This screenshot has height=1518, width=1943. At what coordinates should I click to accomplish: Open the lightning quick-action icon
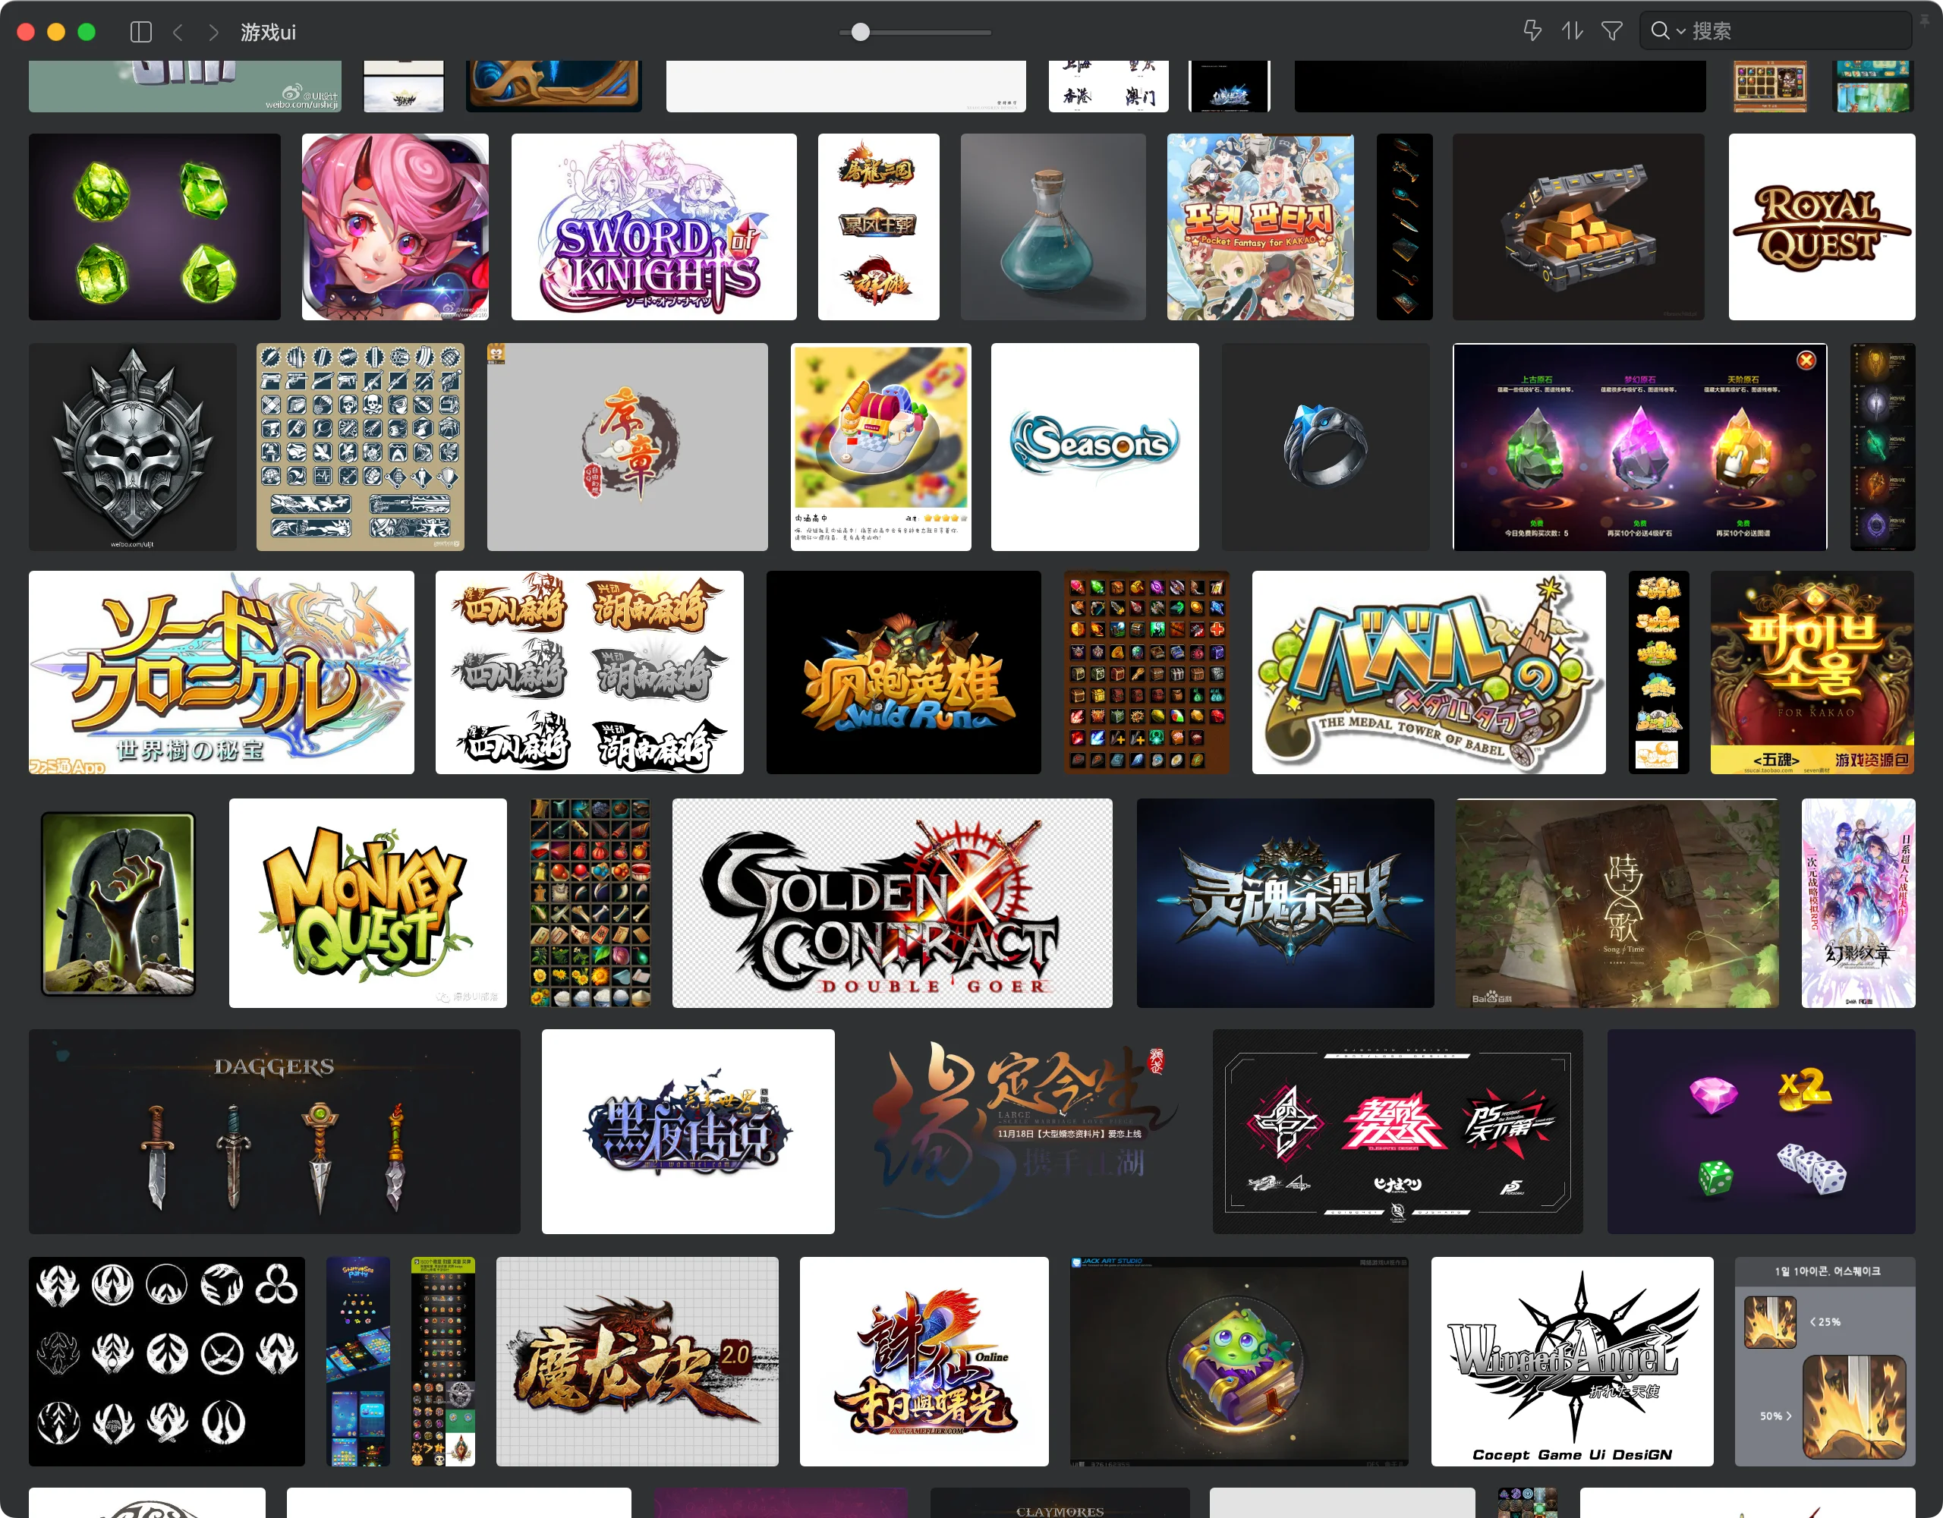(1532, 31)
